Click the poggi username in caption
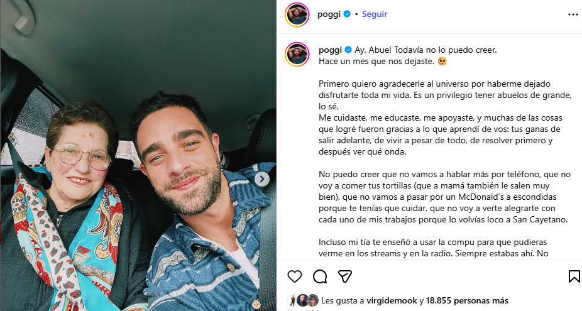The image size is (582, 311). pyautogui.click(x=330, y=50)
